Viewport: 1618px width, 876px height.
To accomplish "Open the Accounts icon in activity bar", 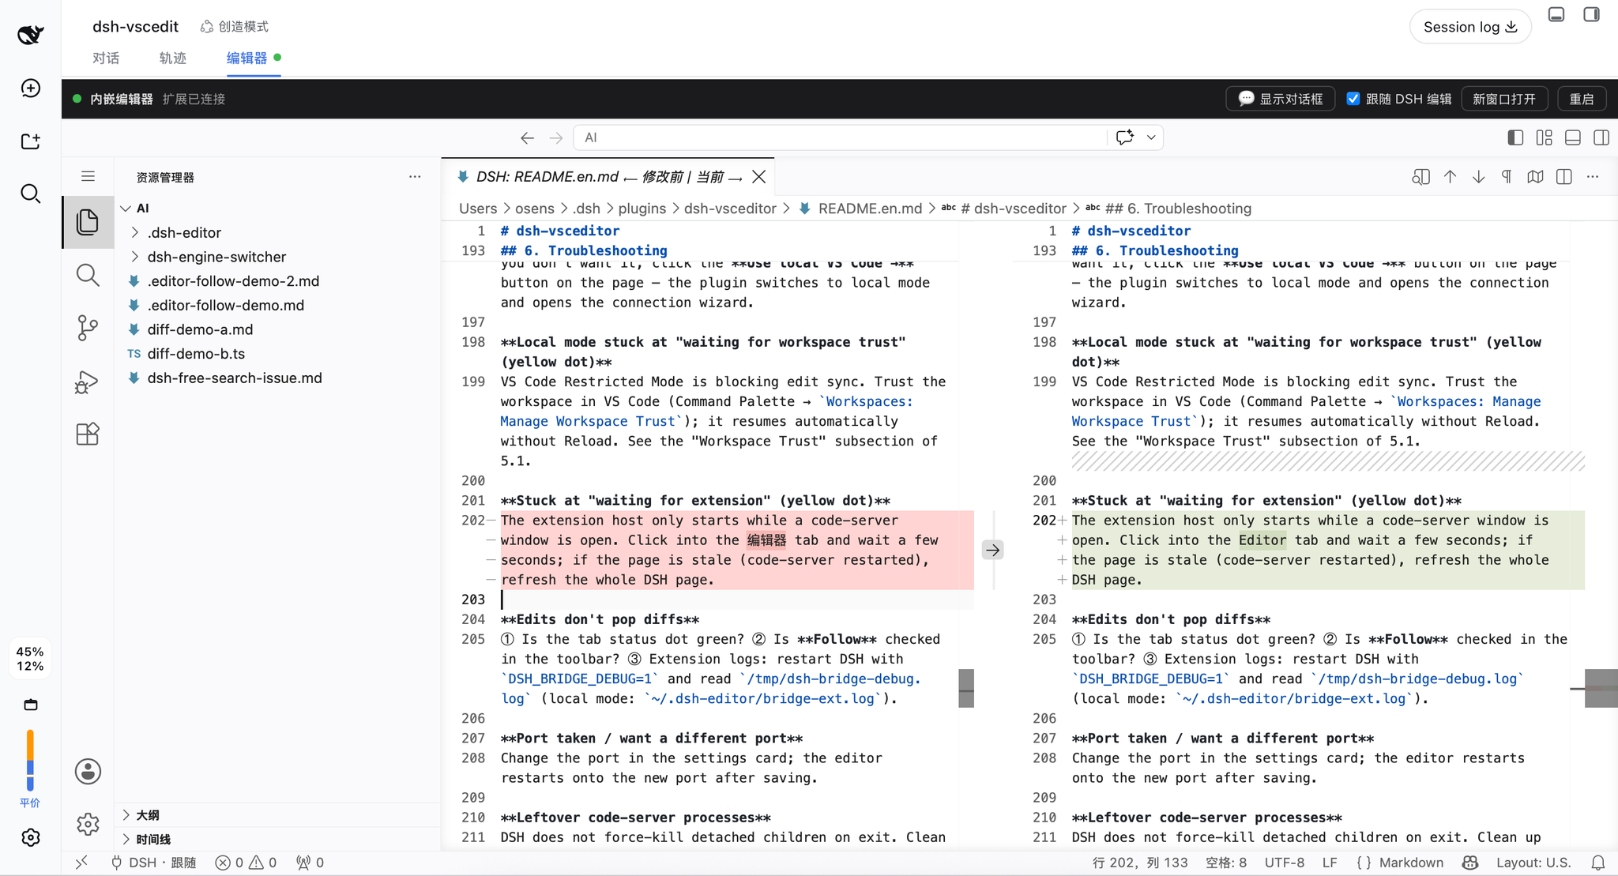I will click(x=88, y=771).
